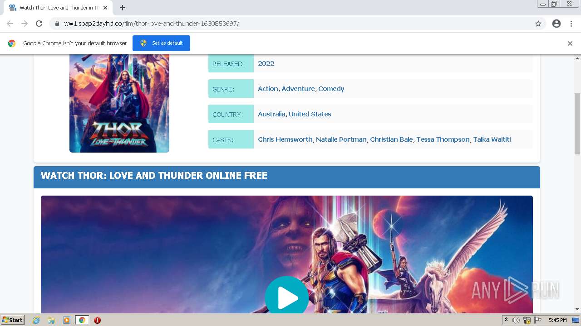
Task: Open cast member Natalie Portman
Action: [x=341, y=139]
